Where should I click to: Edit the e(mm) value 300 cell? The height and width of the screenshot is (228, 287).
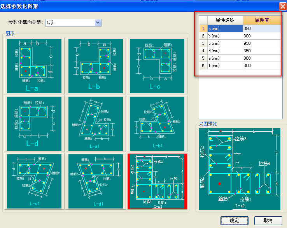click(262, 58)
